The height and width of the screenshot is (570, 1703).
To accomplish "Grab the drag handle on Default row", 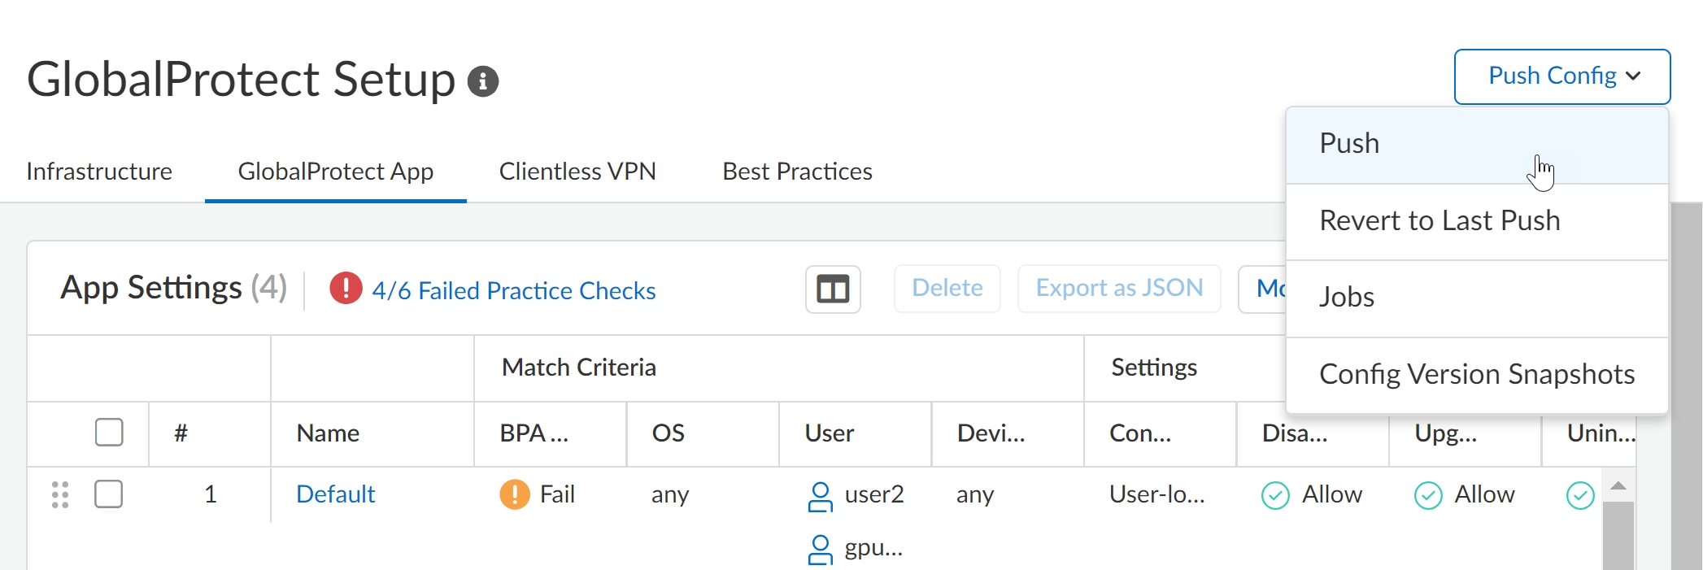I will point(60,494).
